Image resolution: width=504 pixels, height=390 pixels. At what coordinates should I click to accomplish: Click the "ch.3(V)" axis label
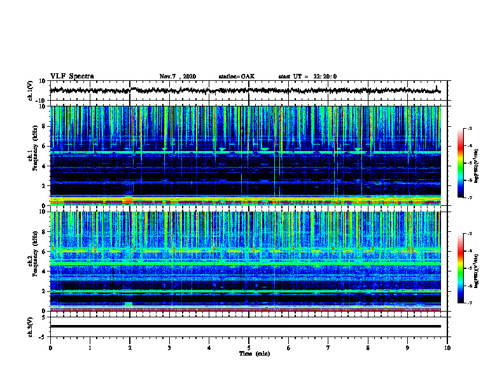(x=31, y=328)
